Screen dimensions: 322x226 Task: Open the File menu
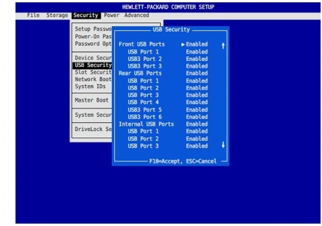(33, 15)
